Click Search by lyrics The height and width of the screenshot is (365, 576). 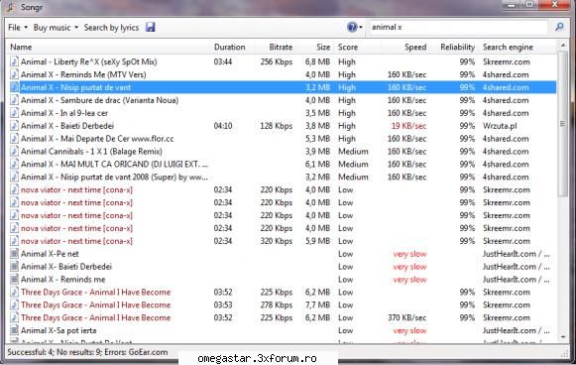(x=111, y=28)
